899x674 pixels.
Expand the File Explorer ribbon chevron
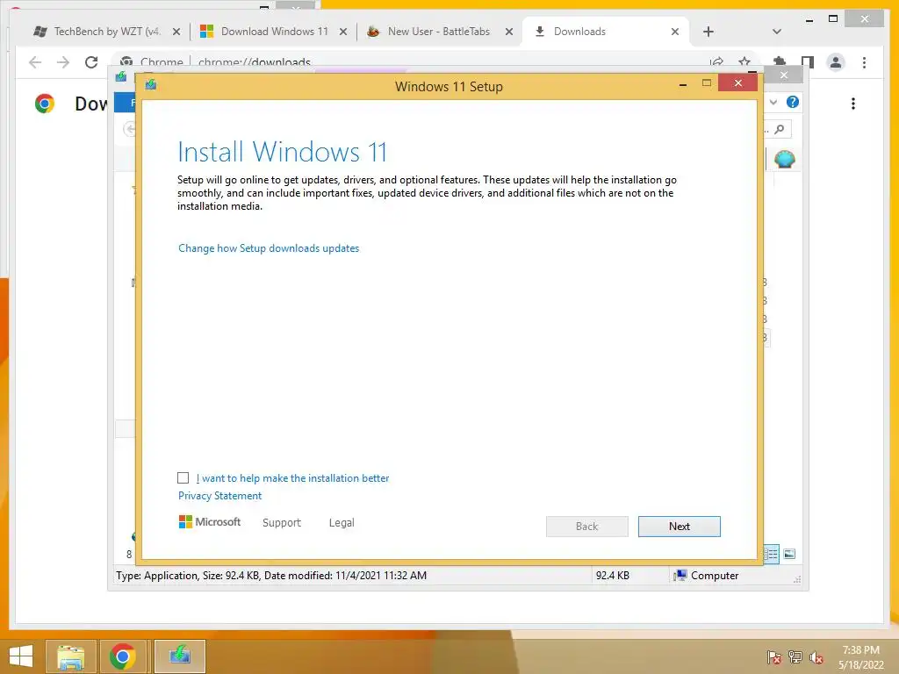click(x=773, y=102)
